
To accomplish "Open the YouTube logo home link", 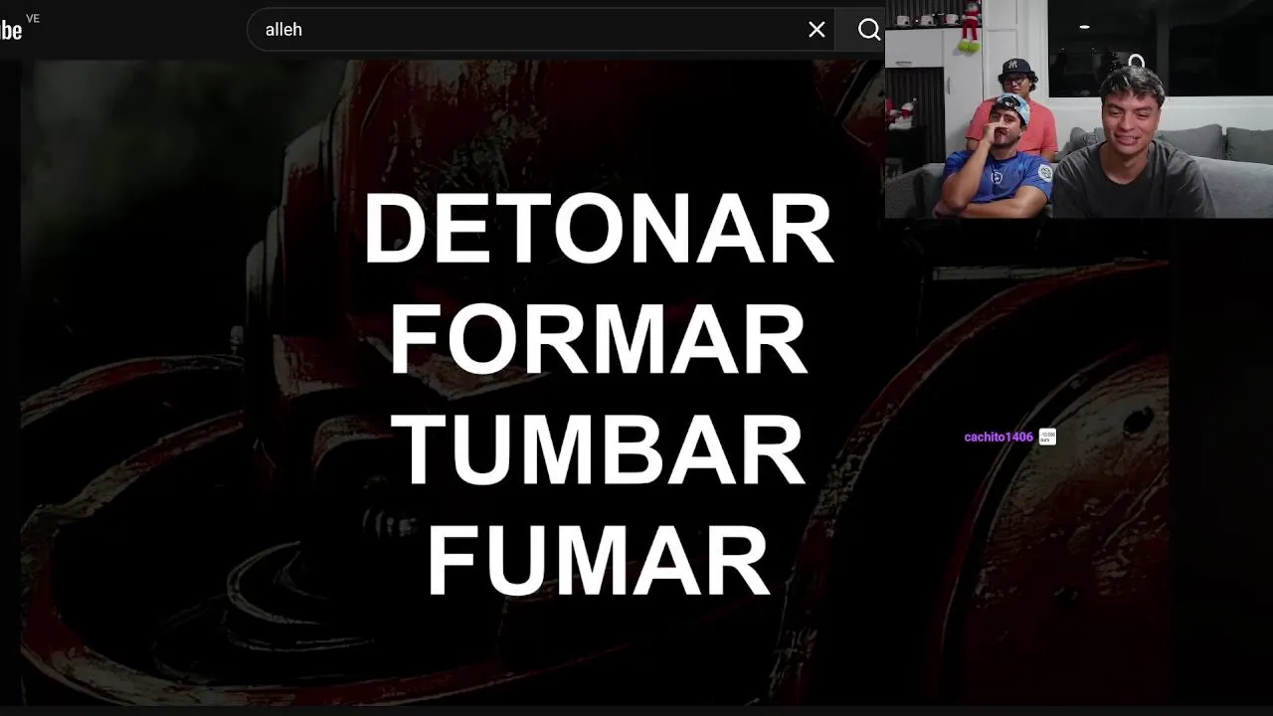I will click(x=12, y=30).
